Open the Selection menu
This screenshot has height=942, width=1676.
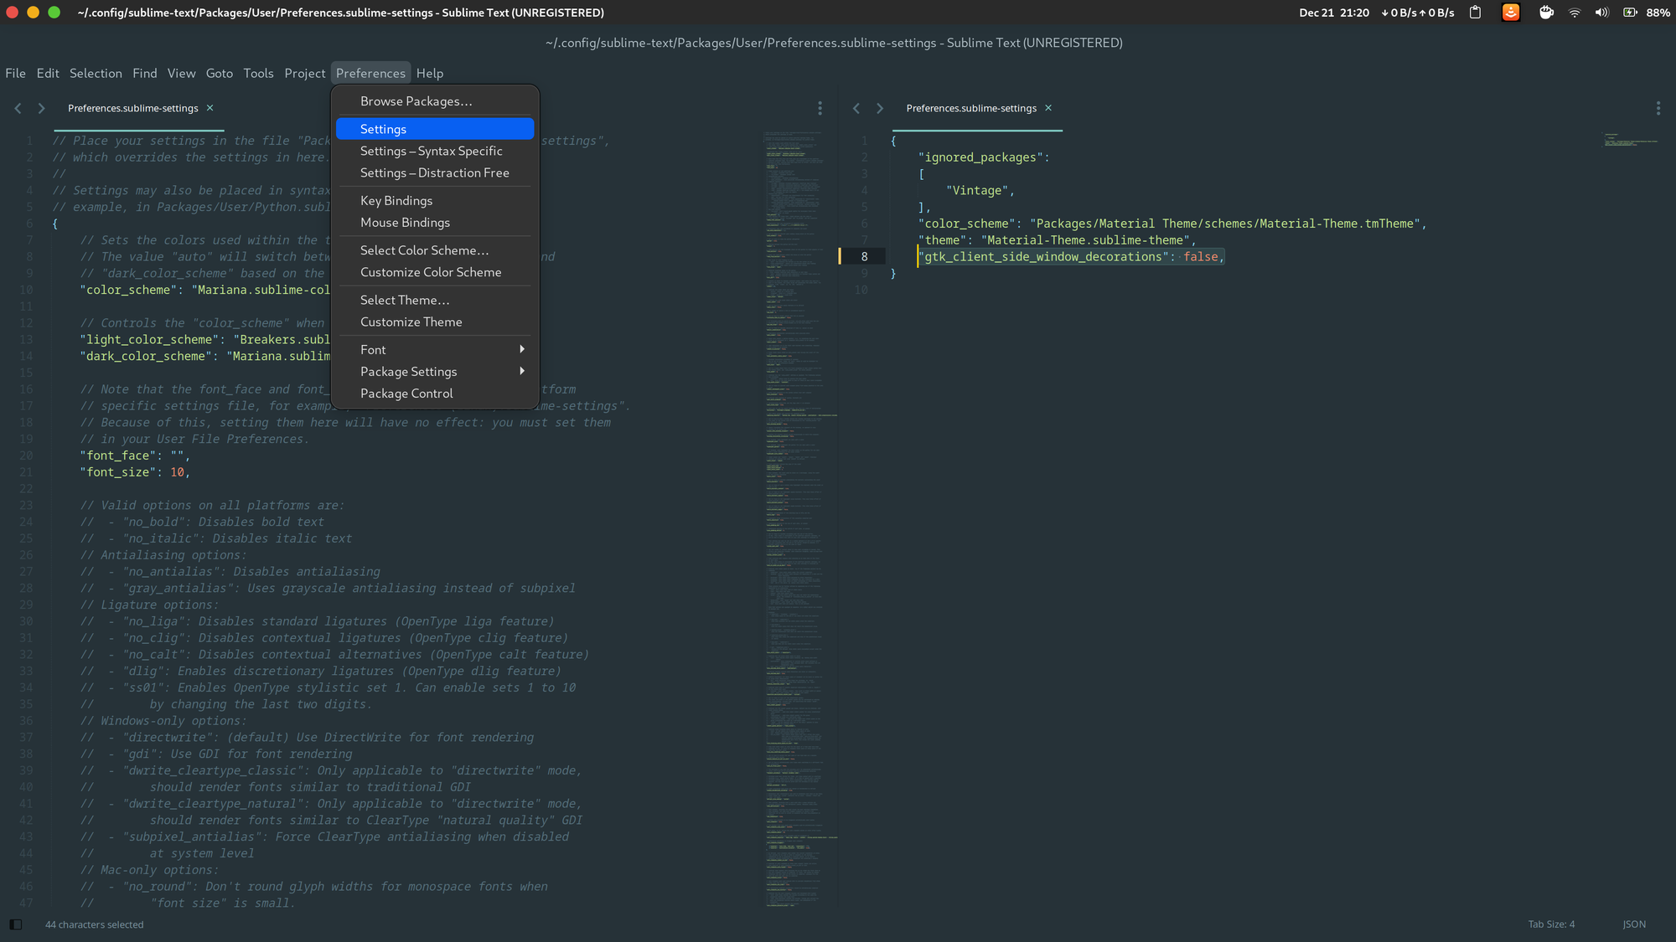click(96, 73)
